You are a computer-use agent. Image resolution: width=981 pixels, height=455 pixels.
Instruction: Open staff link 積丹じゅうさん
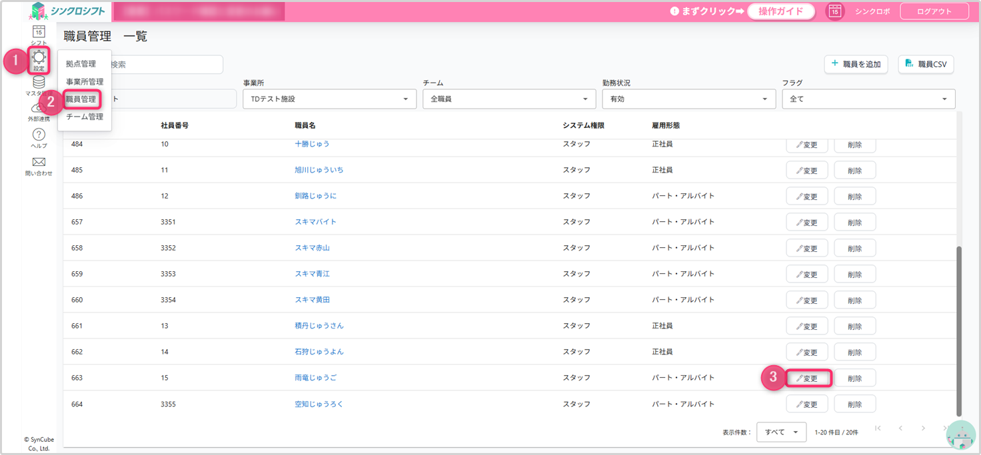(x=319, y=326)
